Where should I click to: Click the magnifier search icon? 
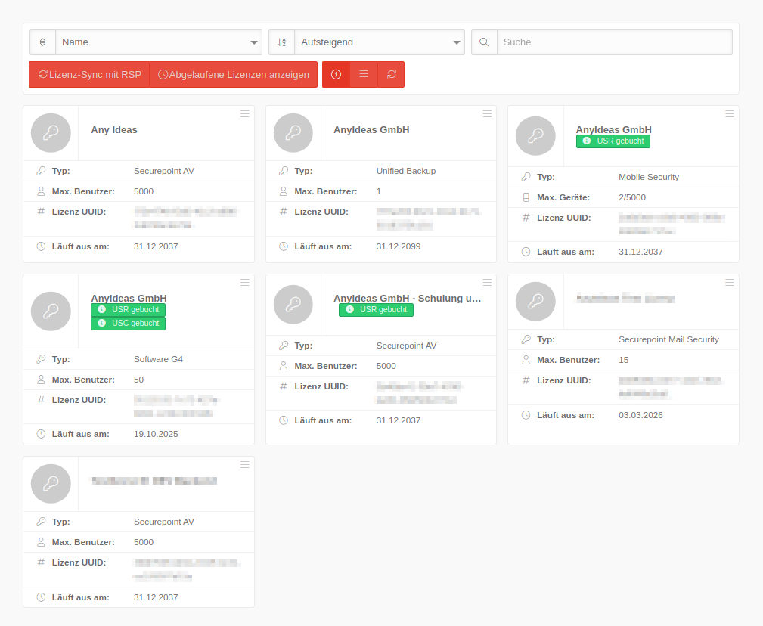click(x=484, y=42)
